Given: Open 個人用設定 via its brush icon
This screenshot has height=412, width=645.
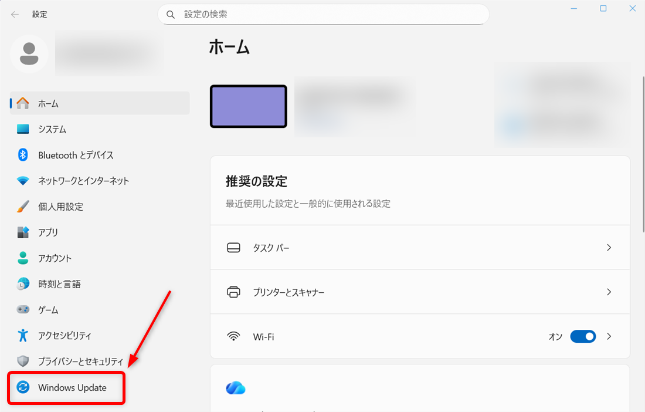Looking at the screenshot, I should coord(22,207).
